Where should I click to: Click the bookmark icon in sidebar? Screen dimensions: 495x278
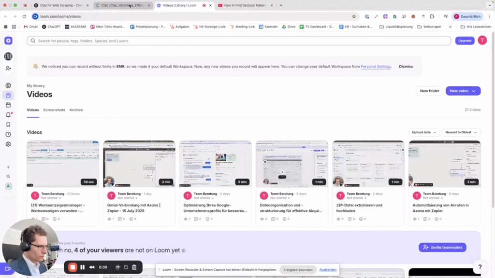[8, 124]
